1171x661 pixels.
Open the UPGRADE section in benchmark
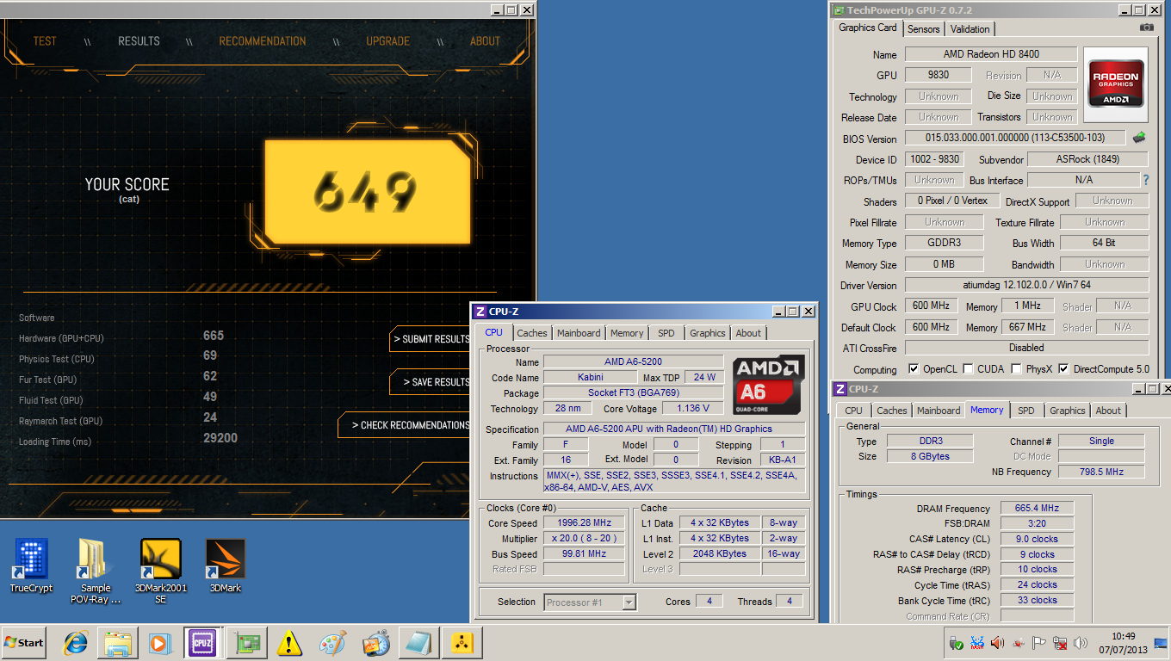(387, 40)
